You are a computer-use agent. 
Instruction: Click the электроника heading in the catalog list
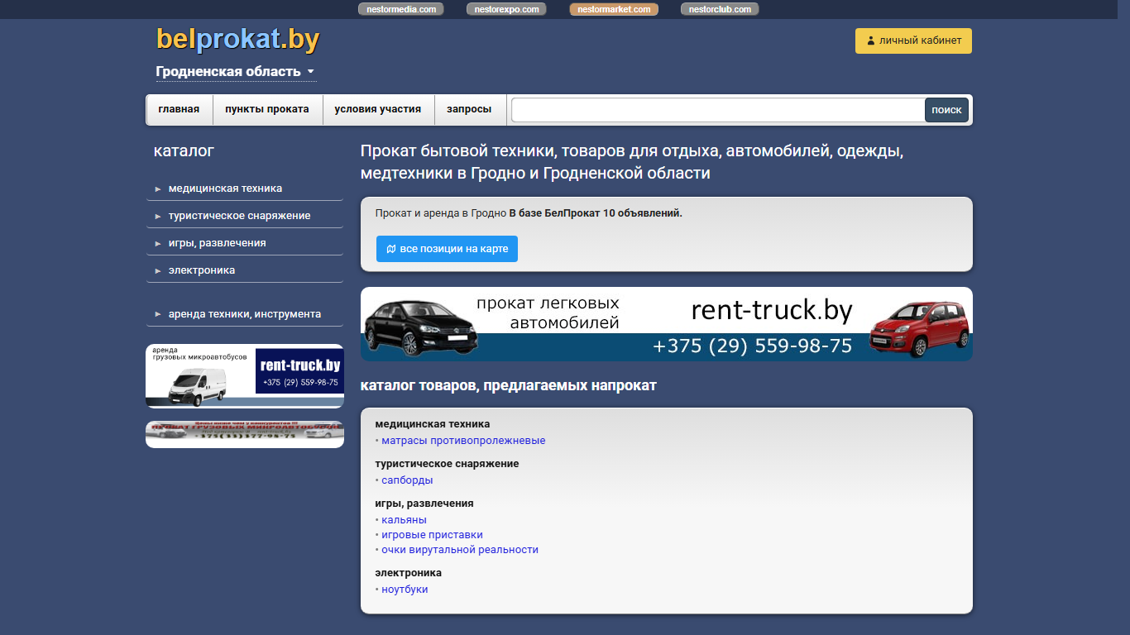click(408, 573)
